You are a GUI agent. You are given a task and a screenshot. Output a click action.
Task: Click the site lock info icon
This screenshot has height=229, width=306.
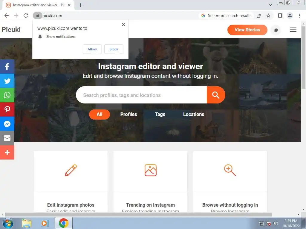[x=37, y=16]
